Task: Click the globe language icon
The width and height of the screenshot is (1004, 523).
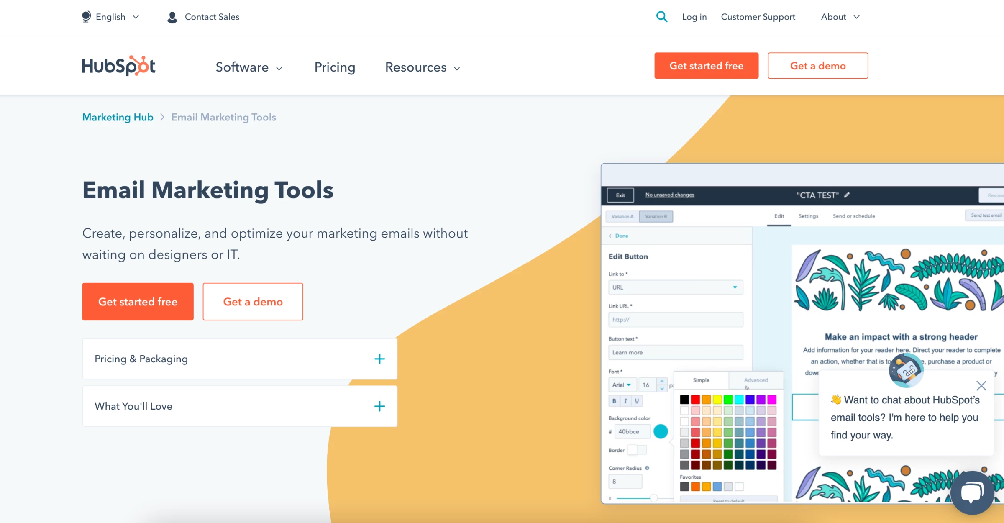Action: tap(86, 17)
